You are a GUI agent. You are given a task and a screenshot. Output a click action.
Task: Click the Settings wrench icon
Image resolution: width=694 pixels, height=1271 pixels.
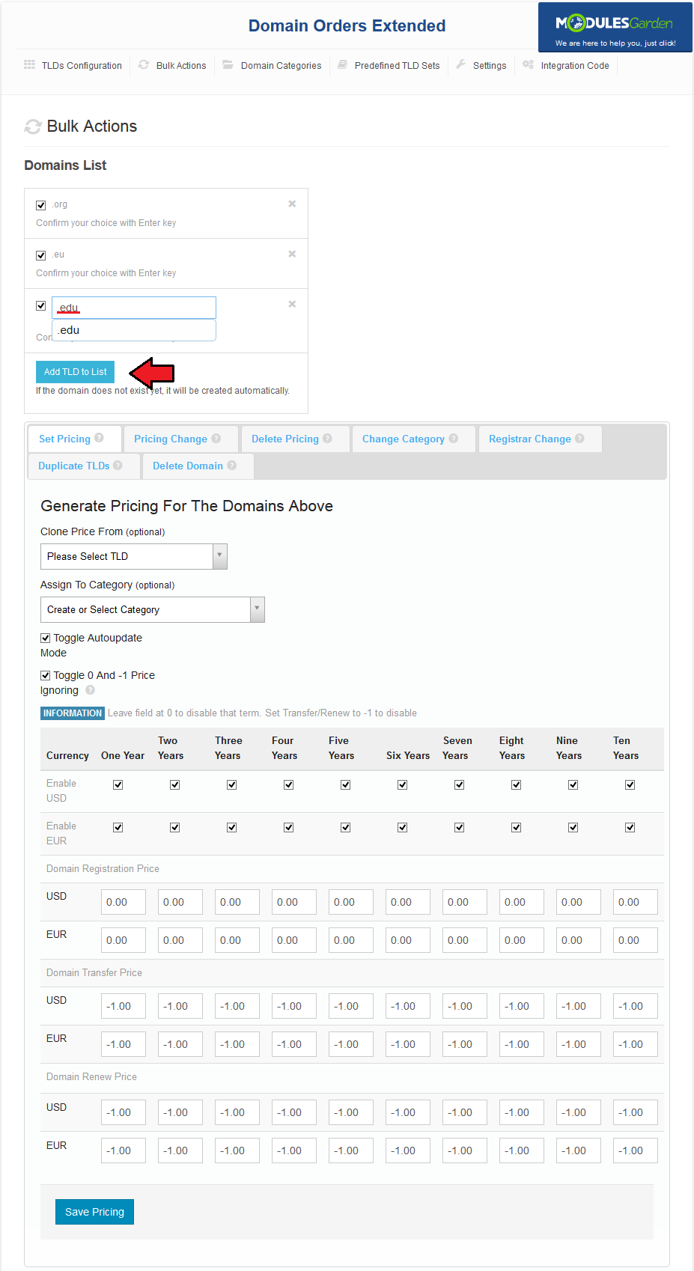461,65
